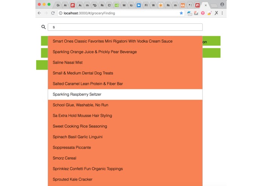Click the site info icon beside localhost
Image resolution: width=262 pixels, height=186 pixels.
(61, 13)
